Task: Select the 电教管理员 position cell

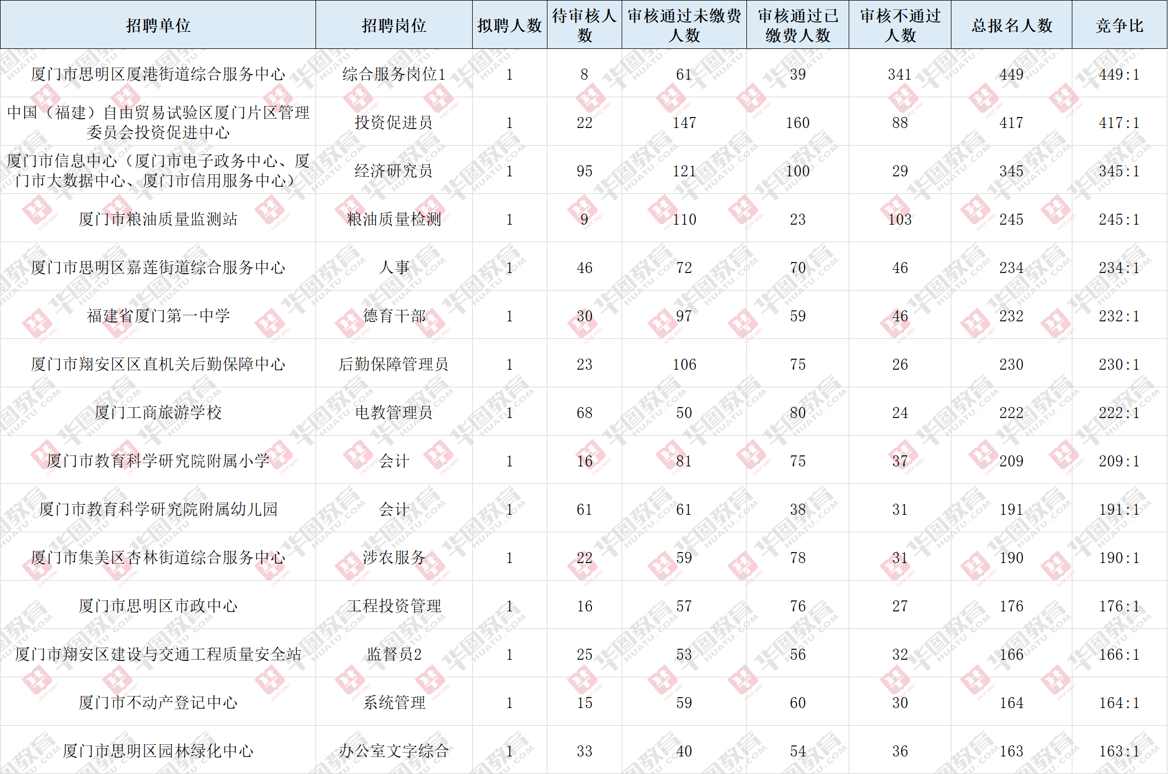Action: point(394,411)
